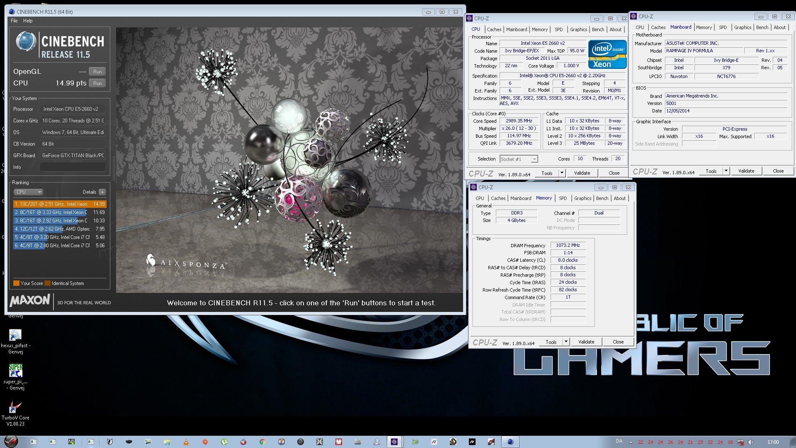Screen dimensions: 796x448
Task: Click the wolf head icon in taskbar
Action: tap(110, 442)
